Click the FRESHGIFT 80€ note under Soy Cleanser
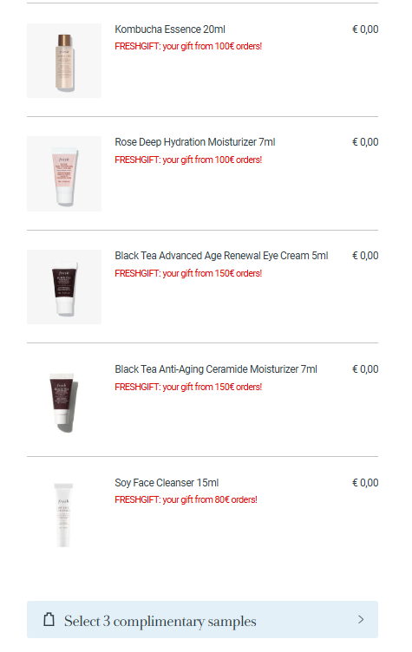The image size is (412, 652). pos(186,499)
